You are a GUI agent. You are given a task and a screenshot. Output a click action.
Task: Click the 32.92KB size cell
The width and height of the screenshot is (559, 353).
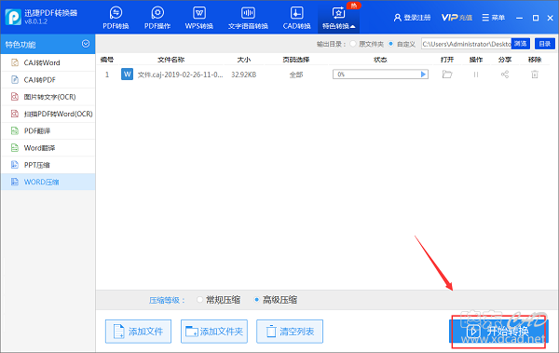pyautogui.click(x=243, y=75)
